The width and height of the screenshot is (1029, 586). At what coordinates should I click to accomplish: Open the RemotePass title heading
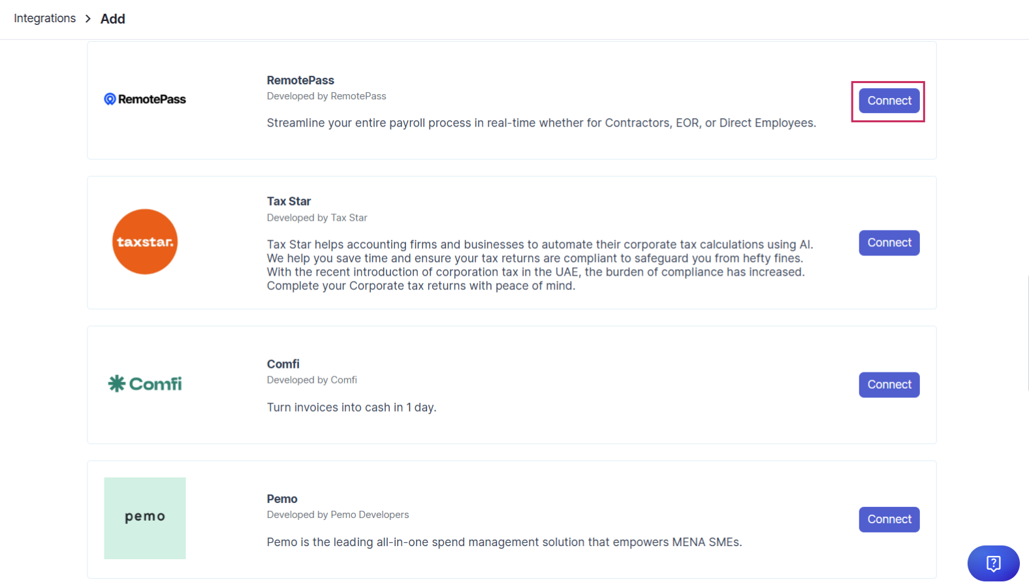[300, 80]
